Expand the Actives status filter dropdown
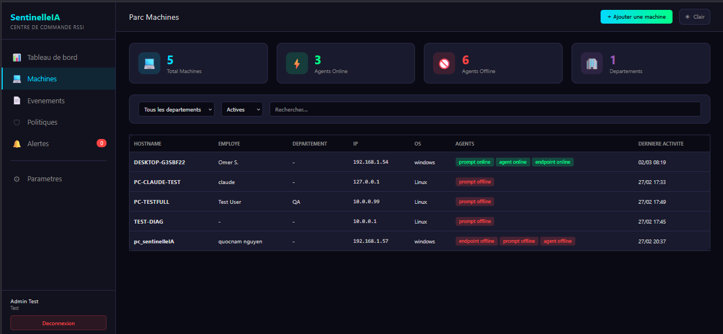 coord(242,109)
